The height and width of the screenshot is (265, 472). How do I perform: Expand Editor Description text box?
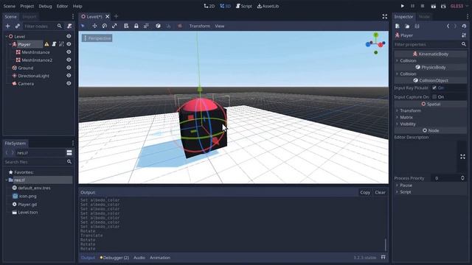point(462,157)
